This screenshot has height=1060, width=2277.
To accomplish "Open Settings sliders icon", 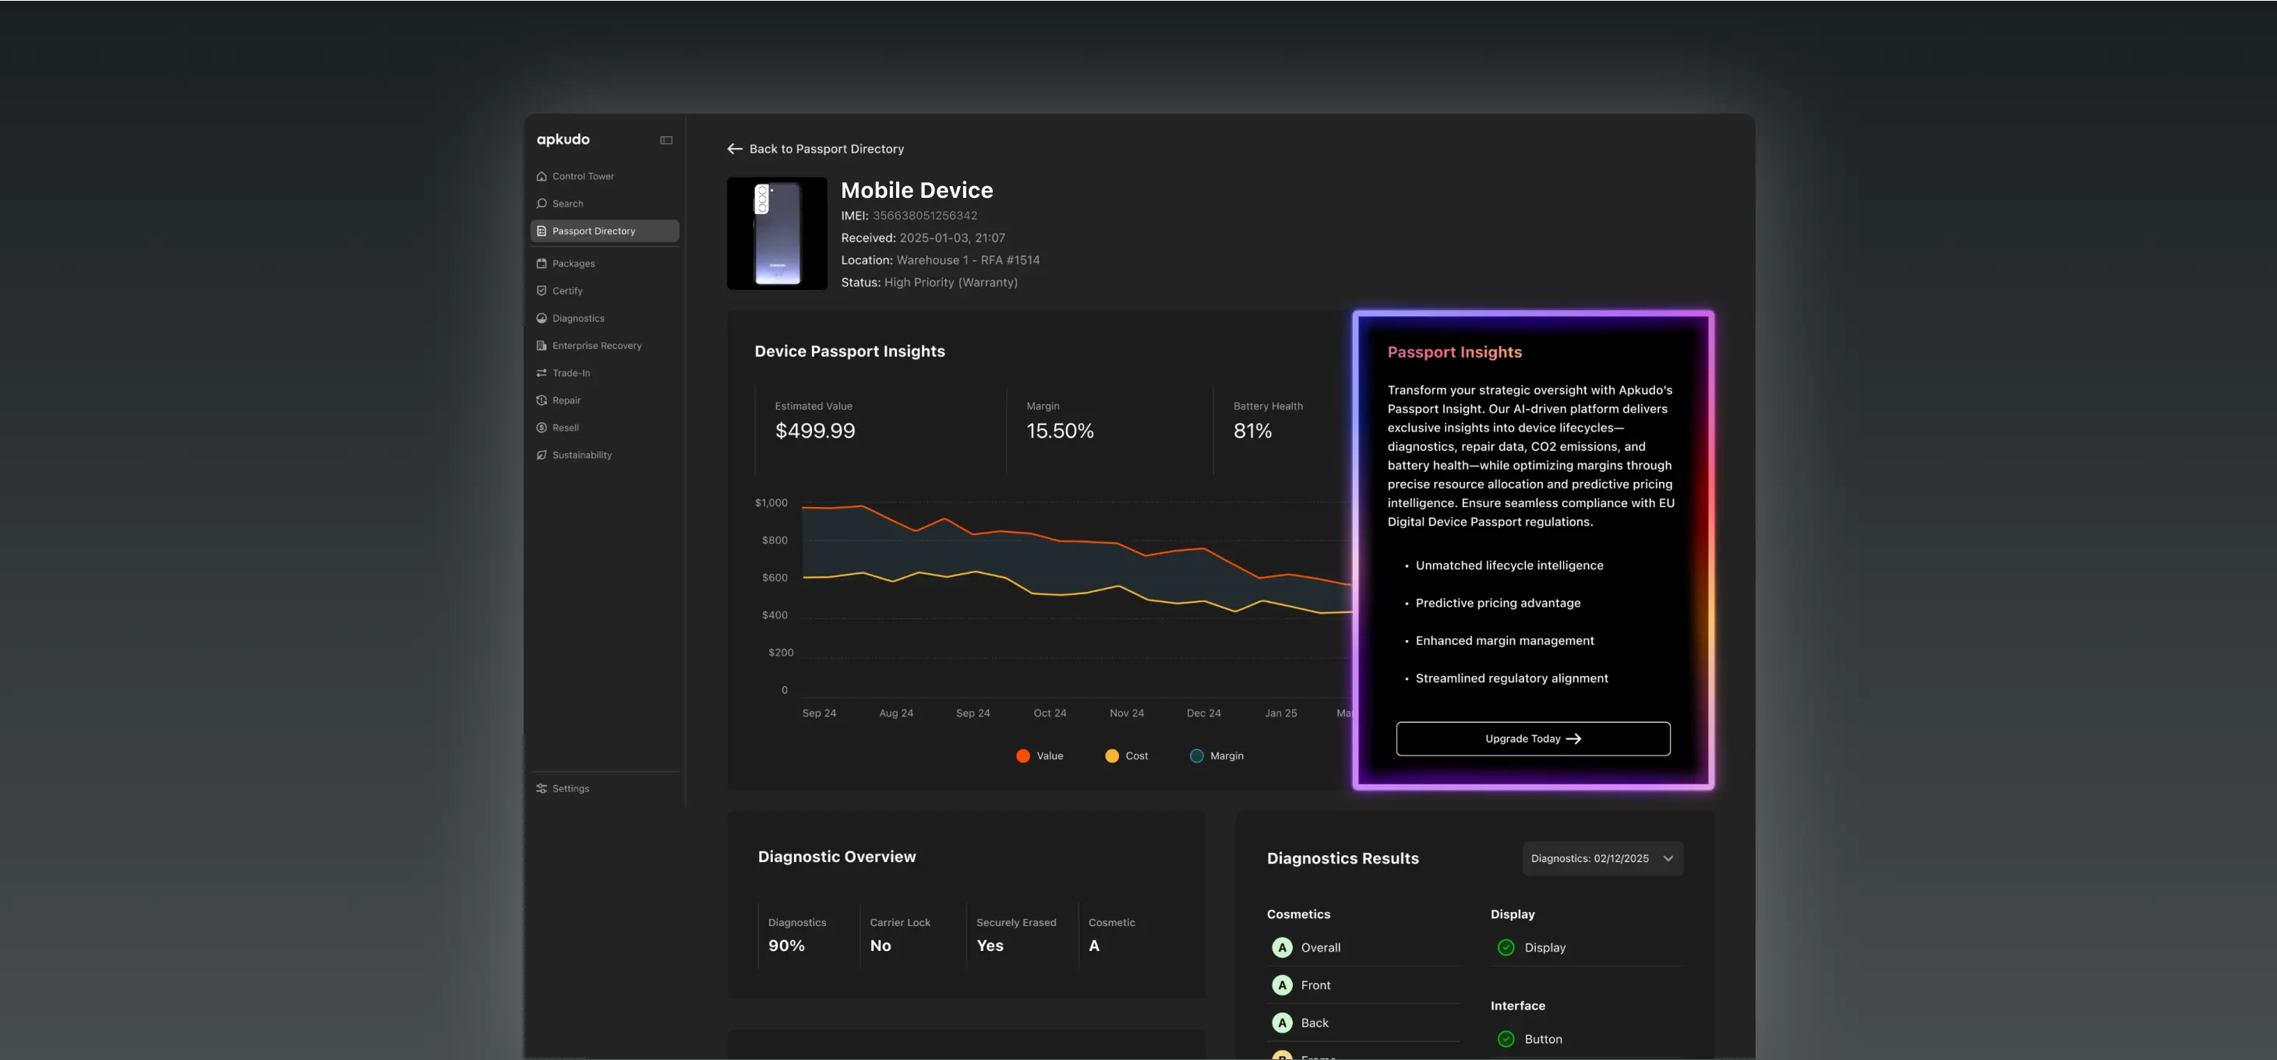I will coord(541,789).
